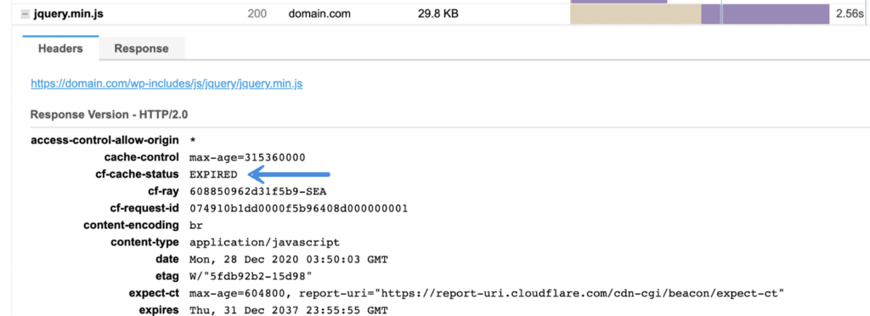
Task: Open the jquery.min.js URL link
Action: coord(167,84)
